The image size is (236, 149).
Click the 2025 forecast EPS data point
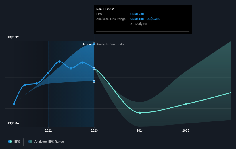pyautogui.click(x=186, y=104)
